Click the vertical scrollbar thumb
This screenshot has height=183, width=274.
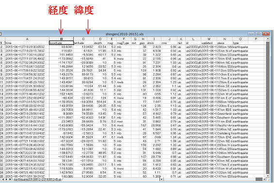tap(268, 107)
